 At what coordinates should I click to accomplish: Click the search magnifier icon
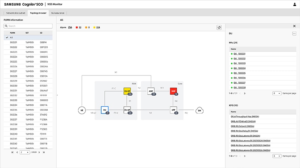coord(6,26)
